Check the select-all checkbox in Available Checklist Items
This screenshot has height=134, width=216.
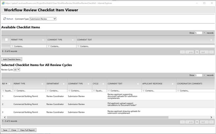pos(6,40)
